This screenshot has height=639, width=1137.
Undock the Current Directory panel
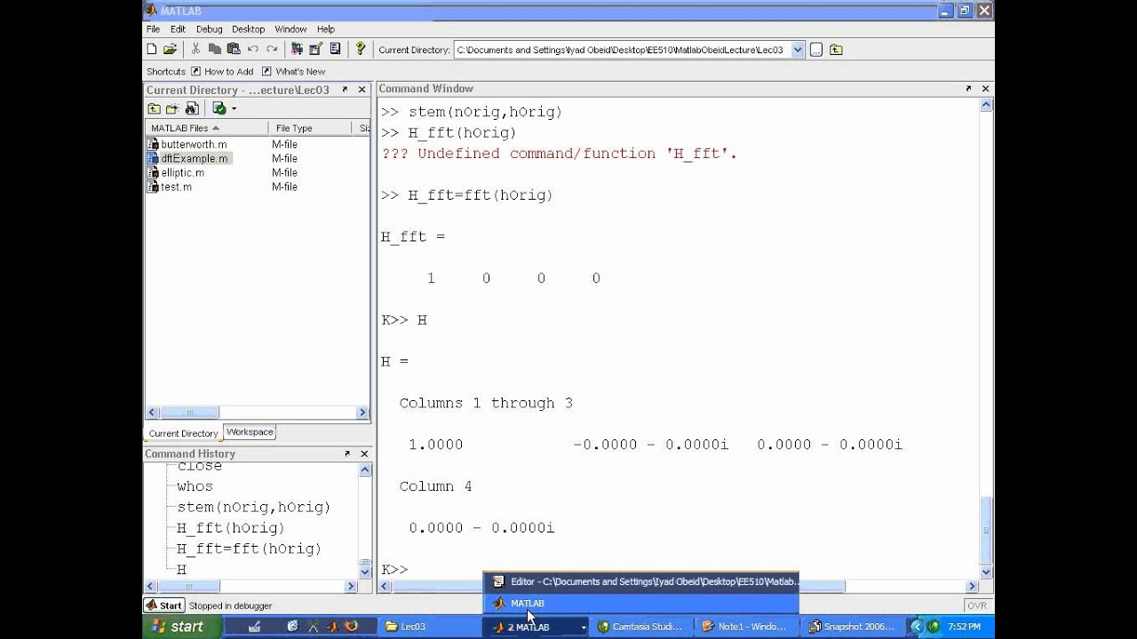[x=346, y=90]
